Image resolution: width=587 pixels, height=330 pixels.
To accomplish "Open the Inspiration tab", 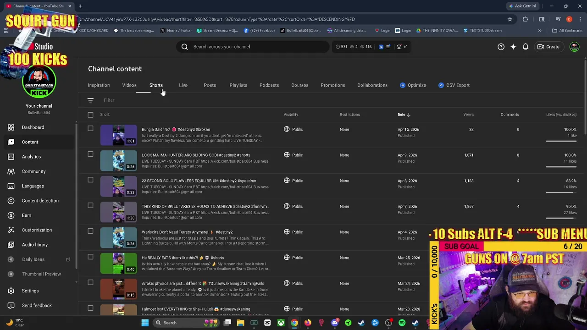I will [99, 85].
